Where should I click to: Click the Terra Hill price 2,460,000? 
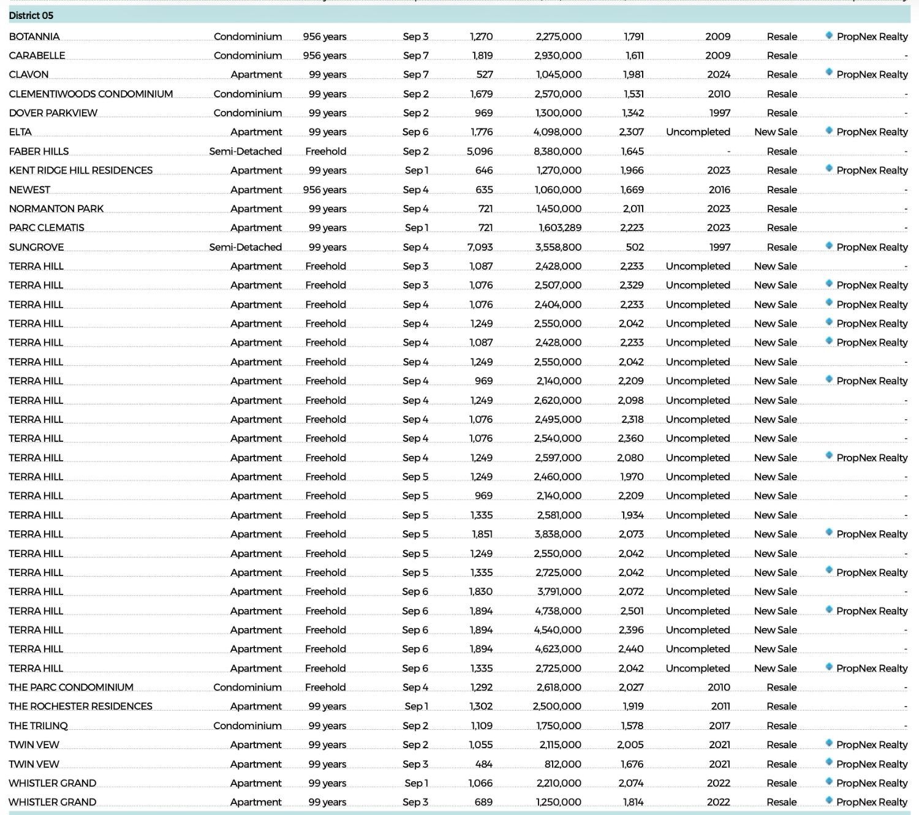[x=558, y=477]
